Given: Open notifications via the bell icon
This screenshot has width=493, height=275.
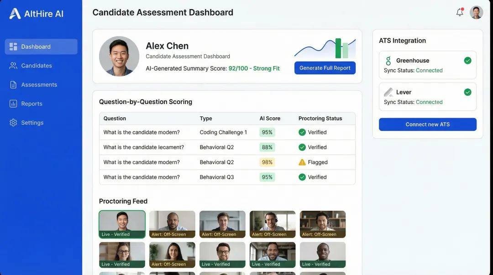Looking at the screenshot, I should coord(460,12).
